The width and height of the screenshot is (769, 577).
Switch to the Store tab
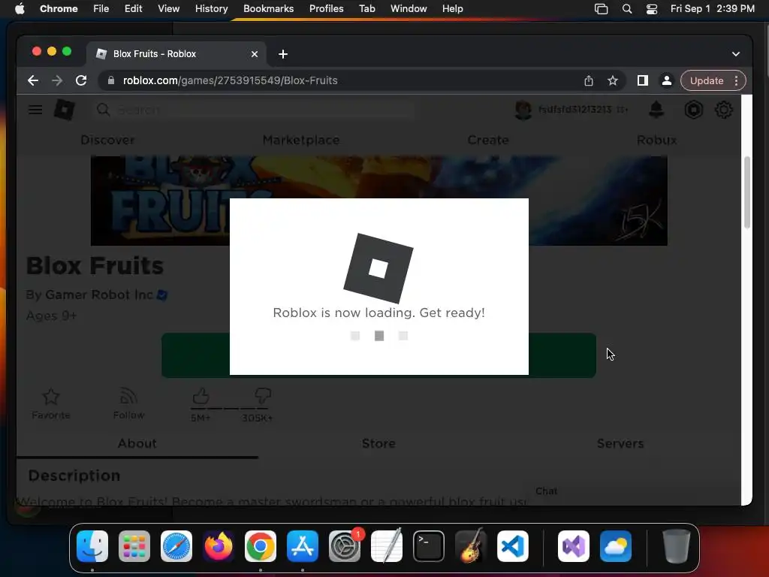tap(378, 443)
